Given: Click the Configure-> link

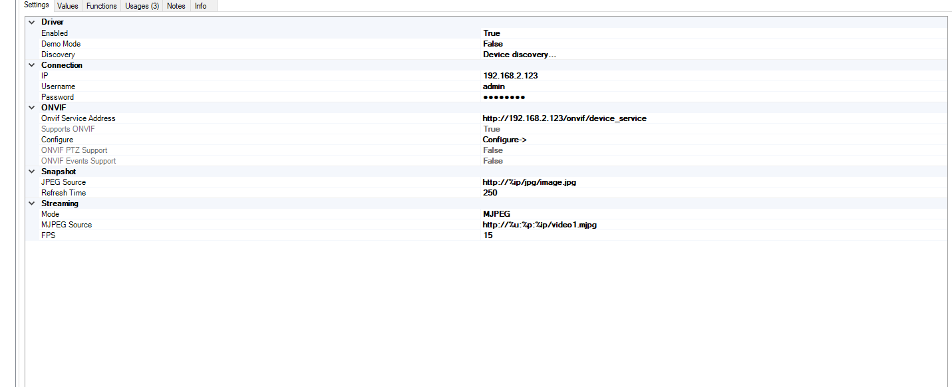Looking at the screenshot, I should [504, 140].
